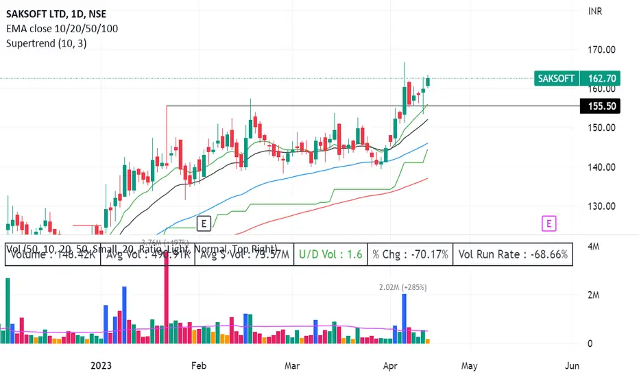Image resolution: width=639 pixels, height=377 pixels.
Task: Click the 130.00 price axis value
Action: 601,206
